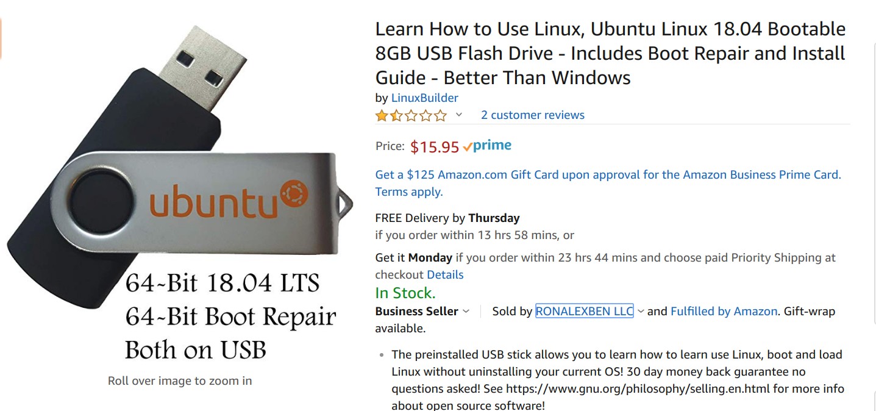Expand chevron next to RONALEXBEN LLC
The width and height of the screenshot is (876, 411).
point(641,311)
